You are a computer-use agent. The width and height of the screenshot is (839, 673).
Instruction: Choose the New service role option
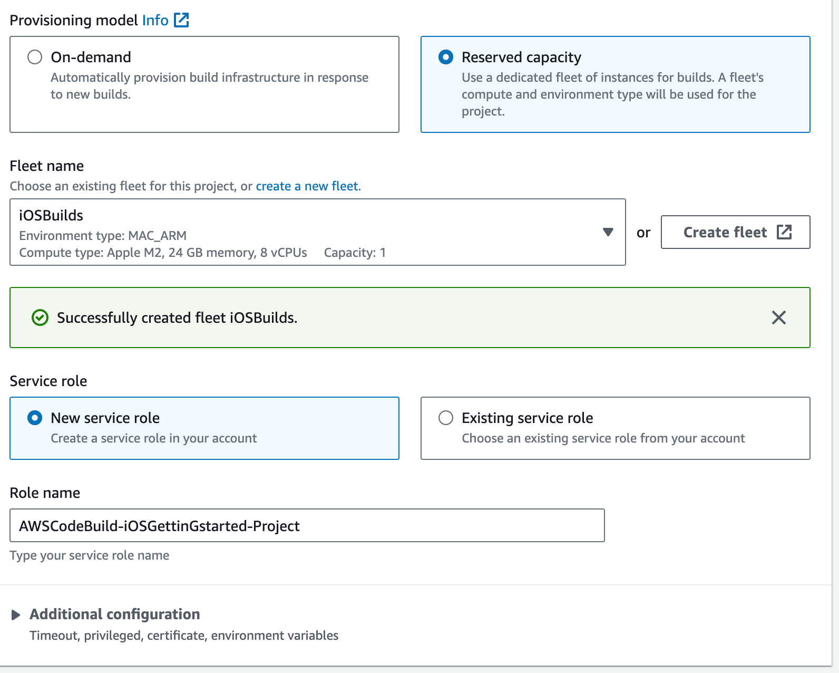[35, 418]
